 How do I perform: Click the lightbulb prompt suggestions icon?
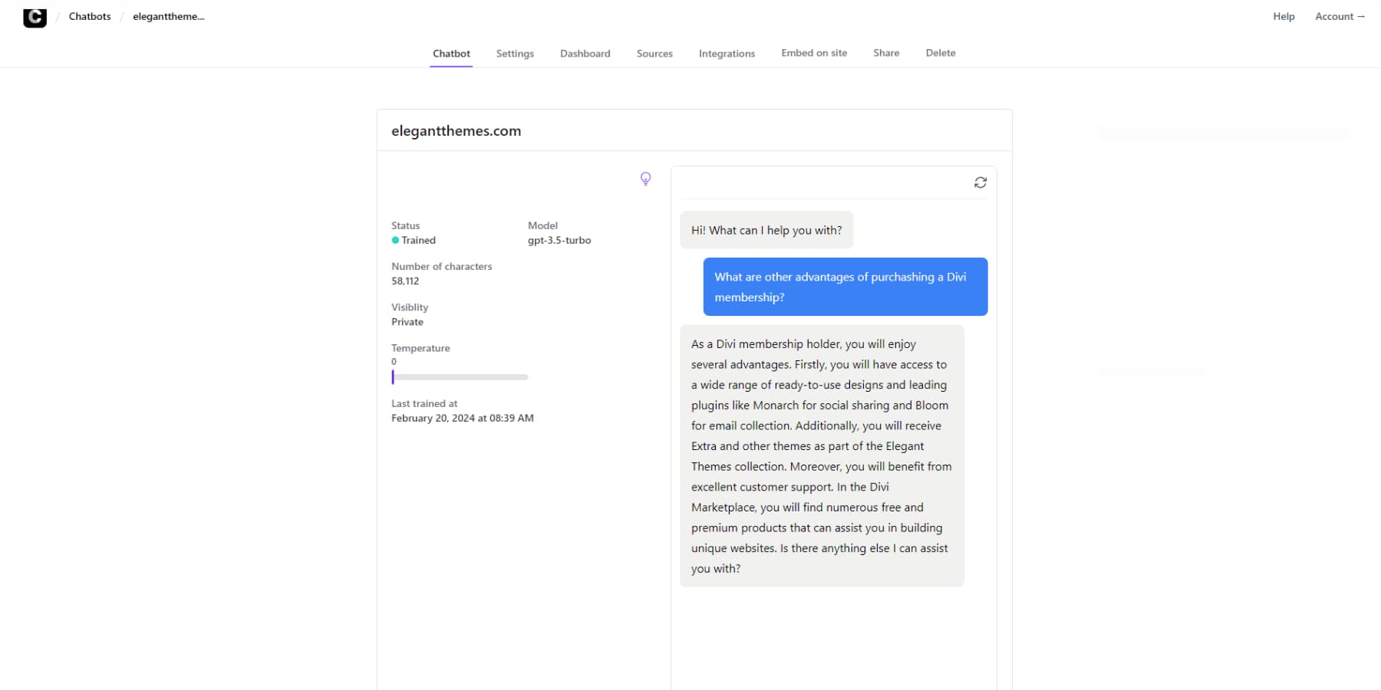click(x=645, y=179)
